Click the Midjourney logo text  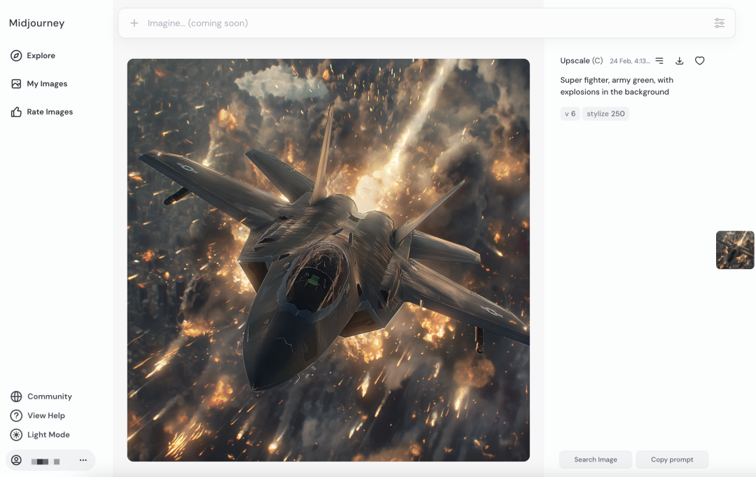tap(36, 23)
